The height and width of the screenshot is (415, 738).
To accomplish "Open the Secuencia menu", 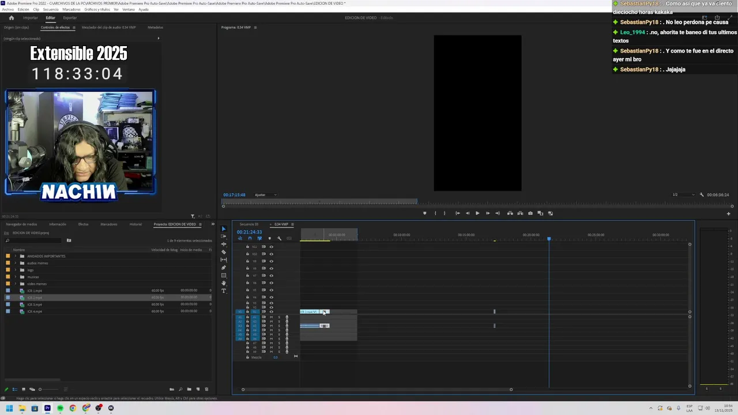I will pyautogui.click(x=51, y=9).
